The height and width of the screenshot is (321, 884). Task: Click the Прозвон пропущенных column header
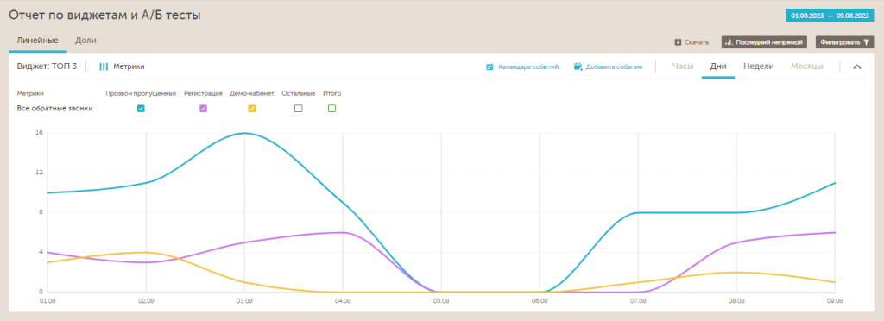coord(141,93)
